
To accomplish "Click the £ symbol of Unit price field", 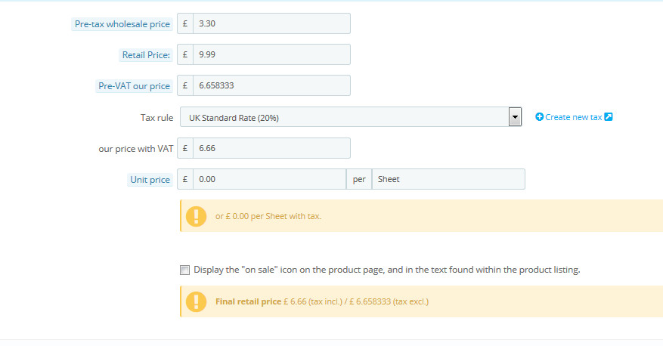I will (185, 179).
